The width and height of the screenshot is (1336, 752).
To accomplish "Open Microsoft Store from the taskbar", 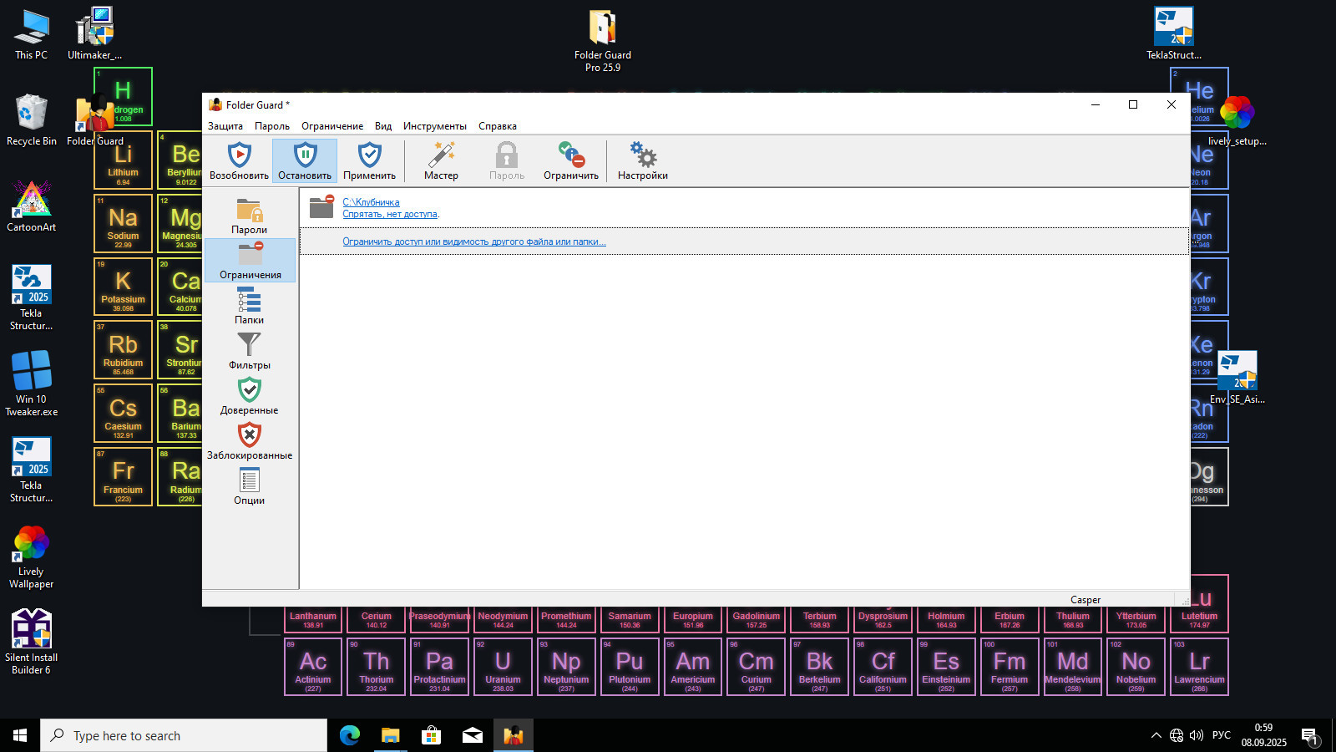I will [x=431, y=735].
